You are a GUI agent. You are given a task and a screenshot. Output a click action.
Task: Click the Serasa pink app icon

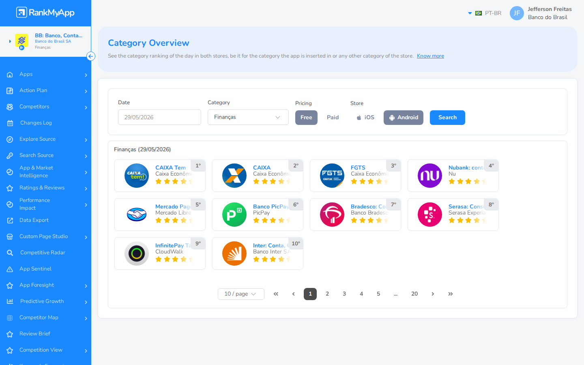coord(430,215)
